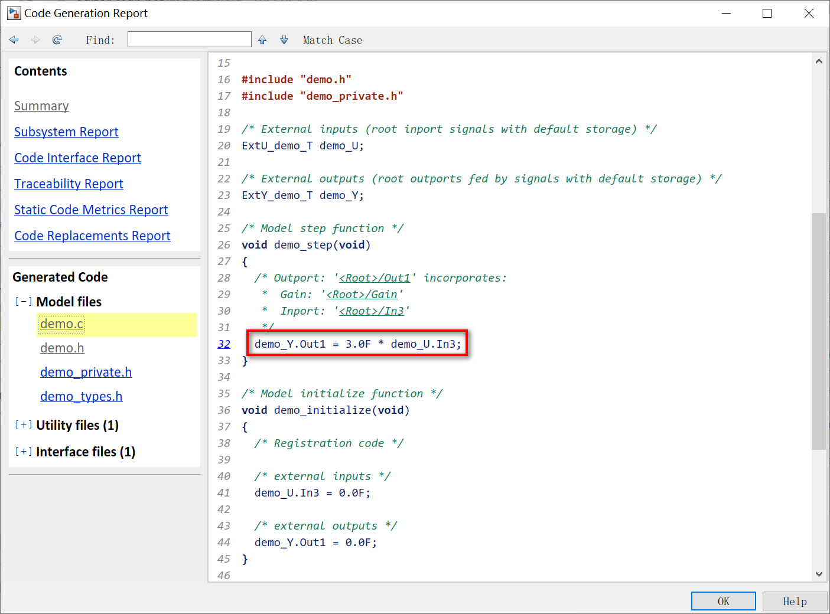Open Help for the report

pos(795,601)
